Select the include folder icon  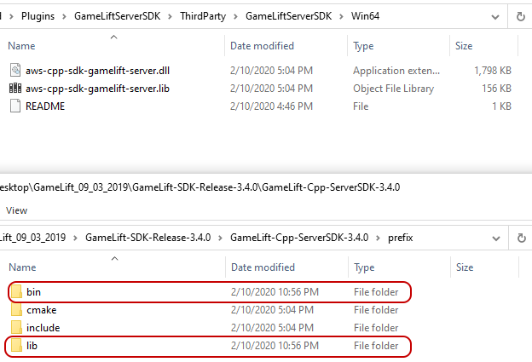[16, 327]
